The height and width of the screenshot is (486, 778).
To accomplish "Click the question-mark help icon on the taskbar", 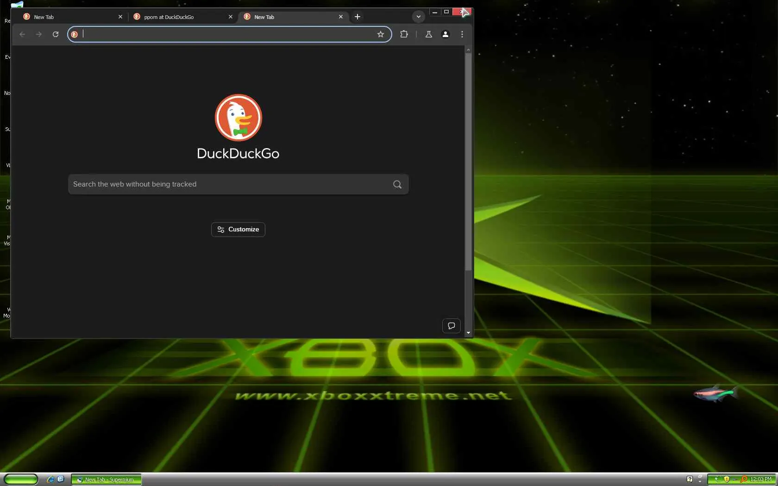I will [x=690, y=480].
